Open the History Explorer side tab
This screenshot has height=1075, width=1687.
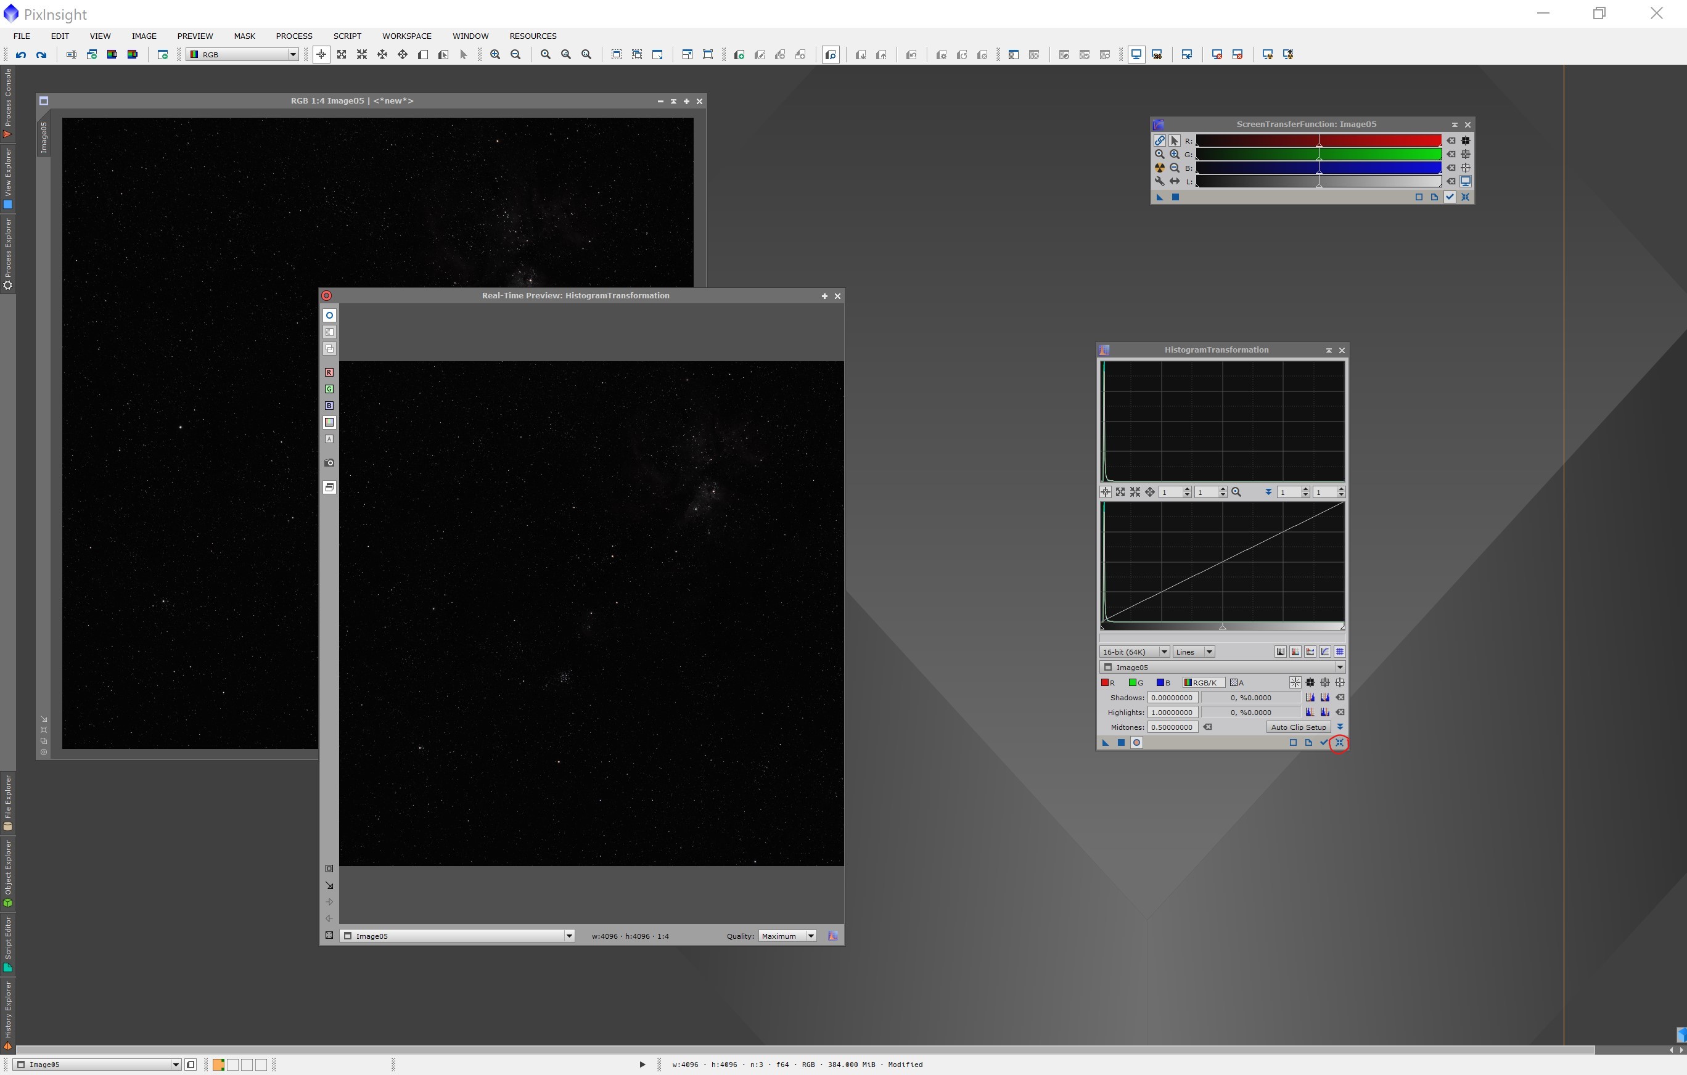7,1015
